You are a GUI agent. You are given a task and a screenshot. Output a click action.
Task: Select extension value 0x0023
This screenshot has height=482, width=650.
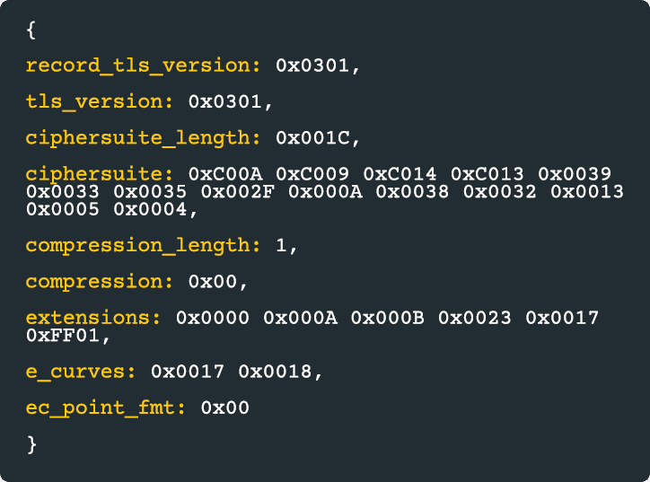point(475,318)
